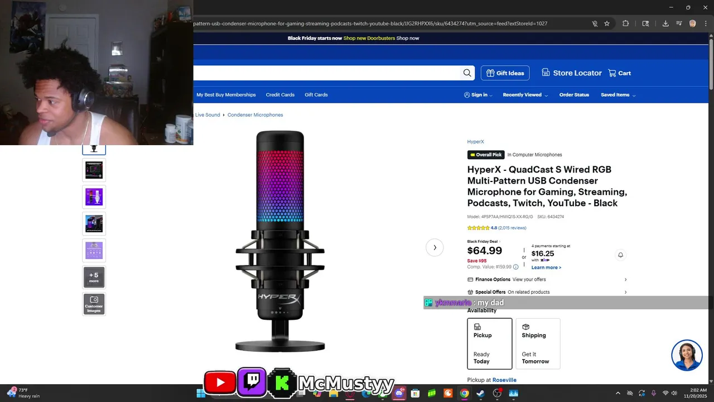Screen dimensions: 714x402
Task: Click the microphone icon in system tray
Action: click(654, 393)
